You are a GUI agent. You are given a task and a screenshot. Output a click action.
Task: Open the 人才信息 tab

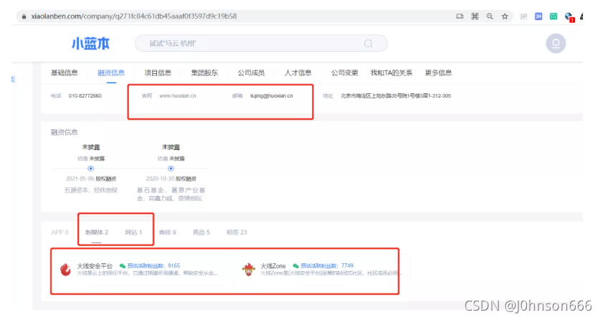click(298, 72)
